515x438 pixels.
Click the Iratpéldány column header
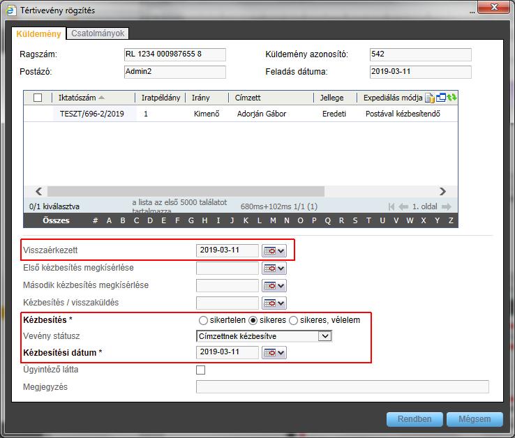click(x=161, y=98)
